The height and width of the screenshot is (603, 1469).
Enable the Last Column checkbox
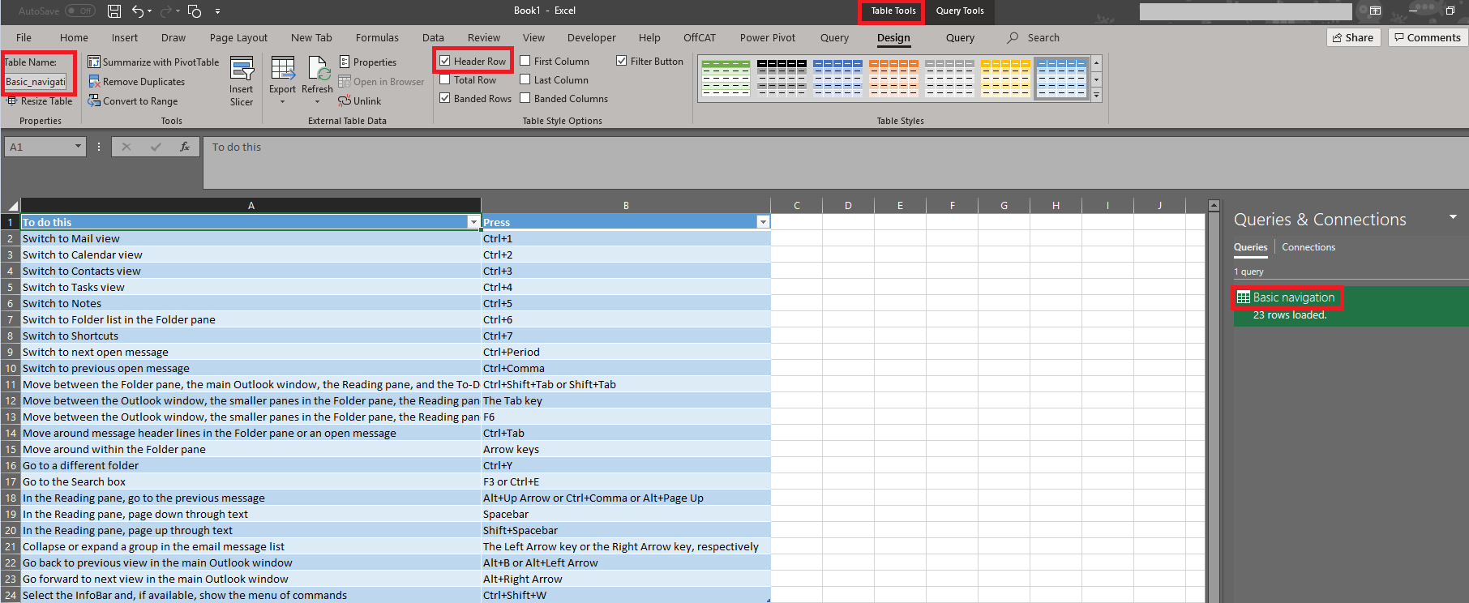[525, 79]
